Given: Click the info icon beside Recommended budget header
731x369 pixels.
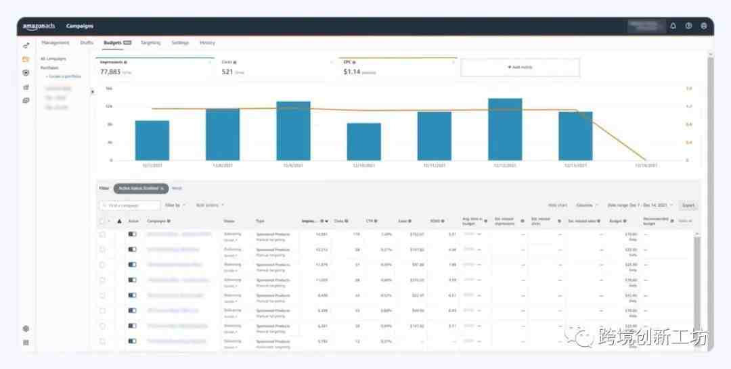Looking at the screenshot, I should tap(672, 221).
